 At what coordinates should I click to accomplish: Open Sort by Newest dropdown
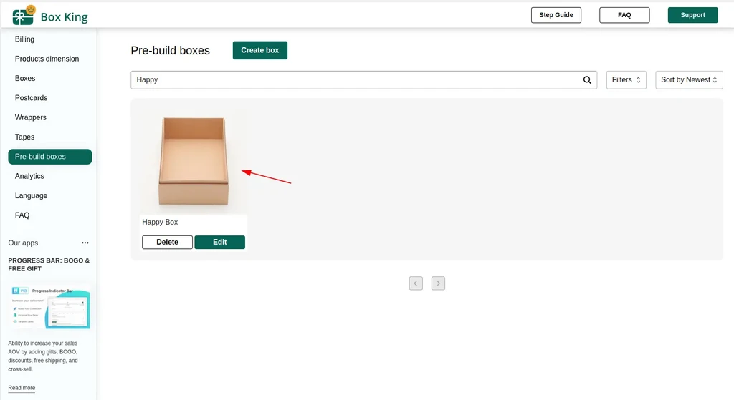tap(689, 80)
